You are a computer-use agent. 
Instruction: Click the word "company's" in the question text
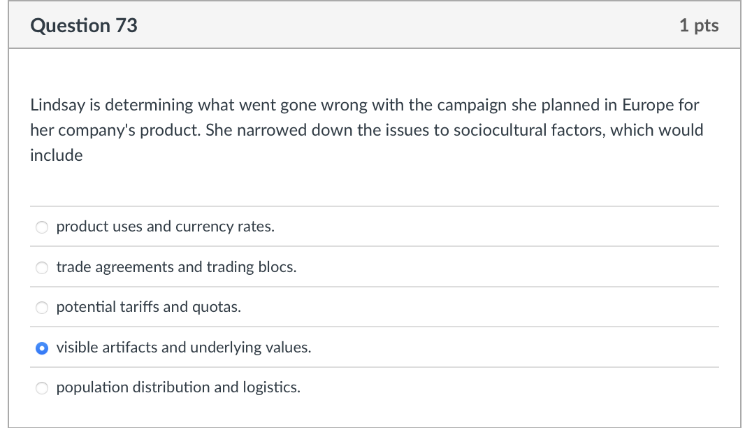(94, 130)
